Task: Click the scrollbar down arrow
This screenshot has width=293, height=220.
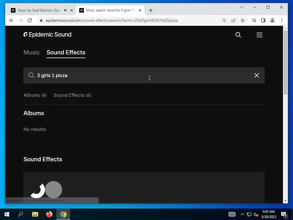Action: pyautogui.click(x=285, y=201)
